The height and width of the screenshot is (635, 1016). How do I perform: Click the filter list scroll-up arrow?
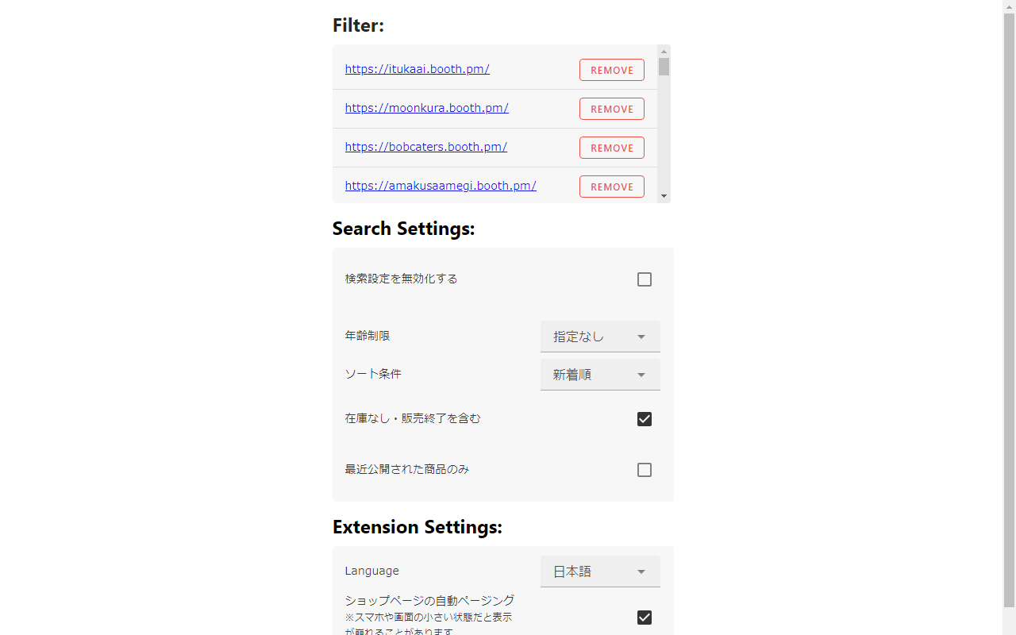click(x=664, y=52)
